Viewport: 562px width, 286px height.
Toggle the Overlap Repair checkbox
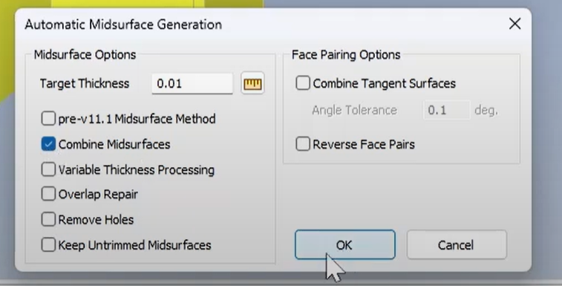[48, 194]
